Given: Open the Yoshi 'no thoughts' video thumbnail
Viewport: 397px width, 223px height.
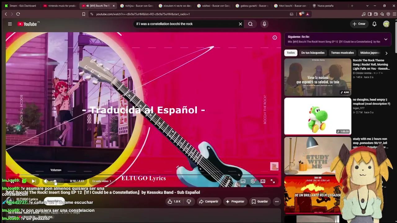Looking at the screenshot, I should tap(318, 116).
